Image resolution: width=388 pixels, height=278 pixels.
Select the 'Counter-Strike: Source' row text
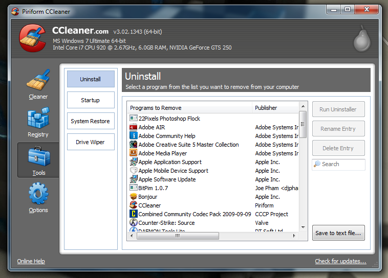click(x=166, y=223)
